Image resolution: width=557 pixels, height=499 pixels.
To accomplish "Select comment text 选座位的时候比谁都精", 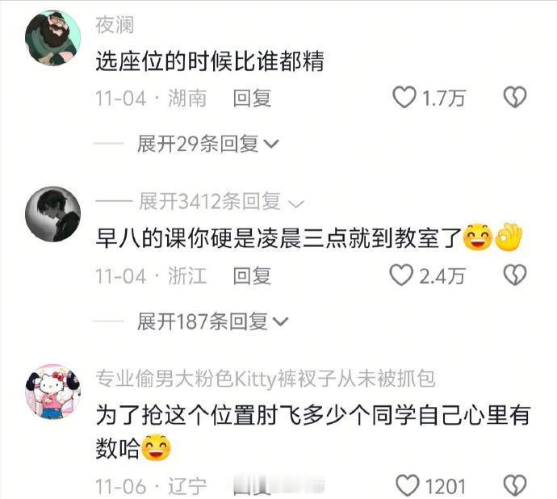I will point(210,61).
